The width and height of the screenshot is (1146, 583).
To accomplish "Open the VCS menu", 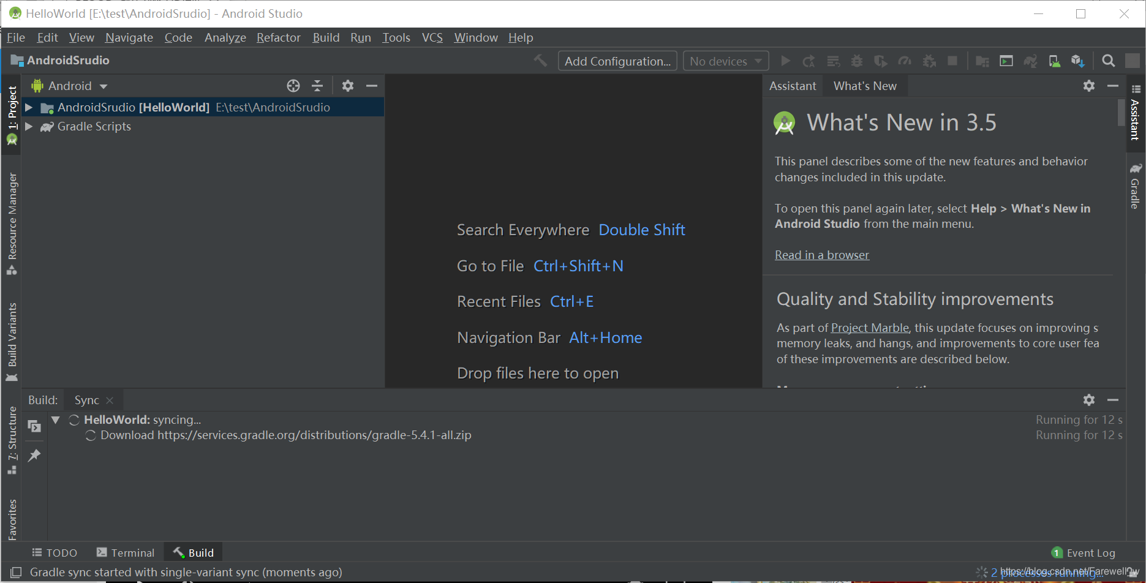I will 432,37.
